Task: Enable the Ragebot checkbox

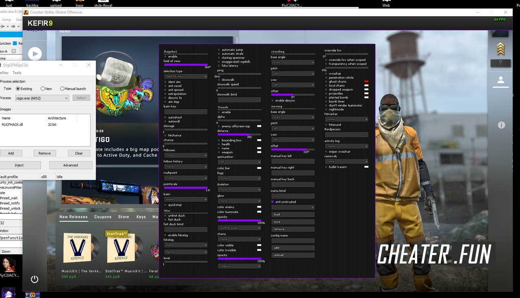Action: [x=165, y=56]
